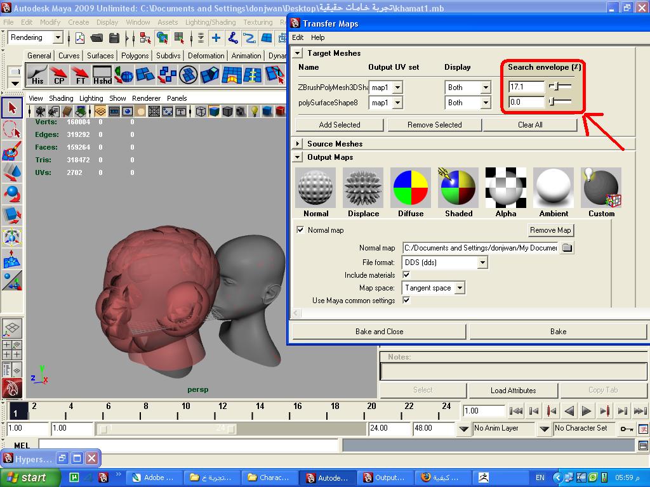Activate the Scale tool
This screenshot has height=487, width=650.
click(x=12, y=216)
